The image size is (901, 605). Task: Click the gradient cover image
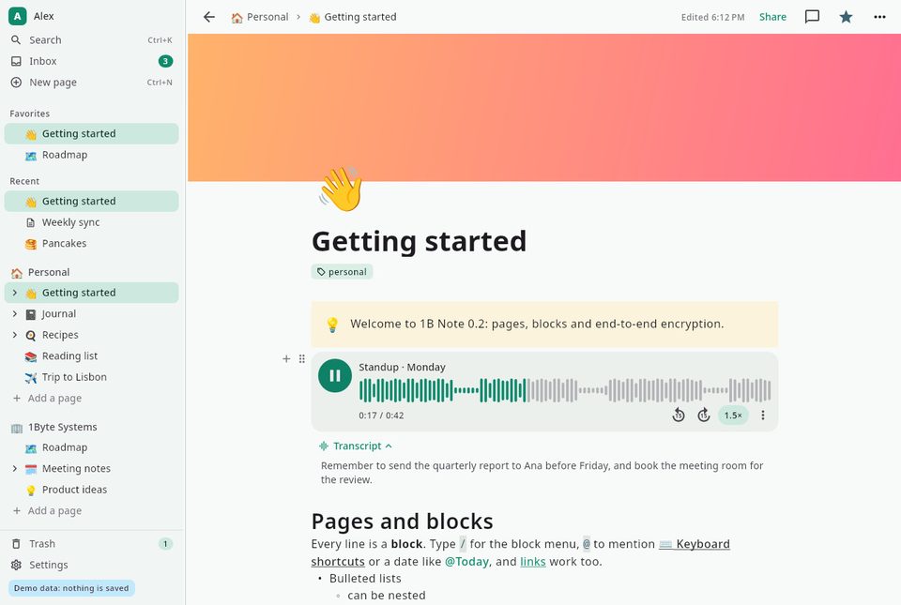click(x=544, y=107)
